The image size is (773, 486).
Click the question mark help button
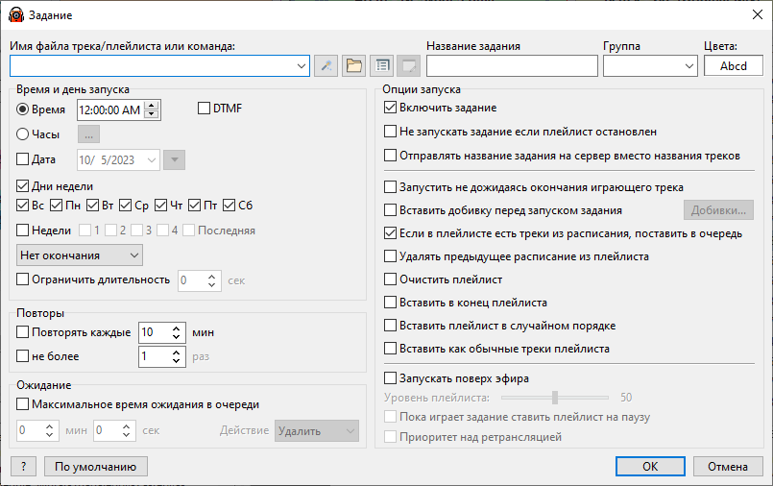point(23,466)
